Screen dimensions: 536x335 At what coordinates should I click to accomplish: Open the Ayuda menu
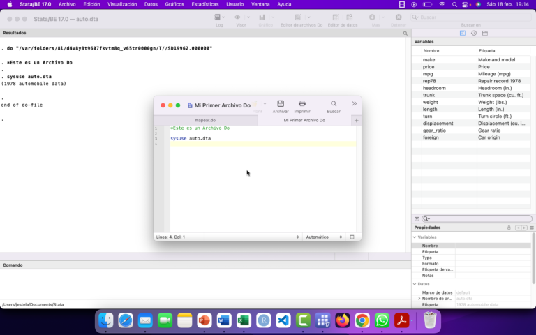[x=284, y=4]
